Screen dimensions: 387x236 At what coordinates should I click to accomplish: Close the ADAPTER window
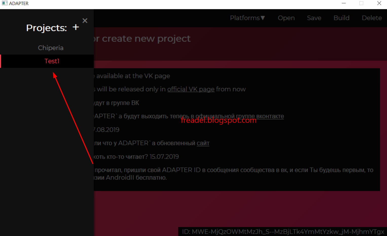379,3
